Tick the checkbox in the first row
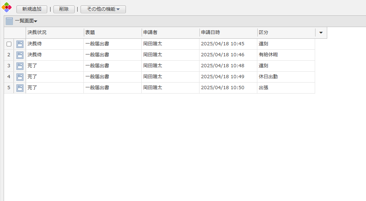366x201 pixels. tap(9, 44)
